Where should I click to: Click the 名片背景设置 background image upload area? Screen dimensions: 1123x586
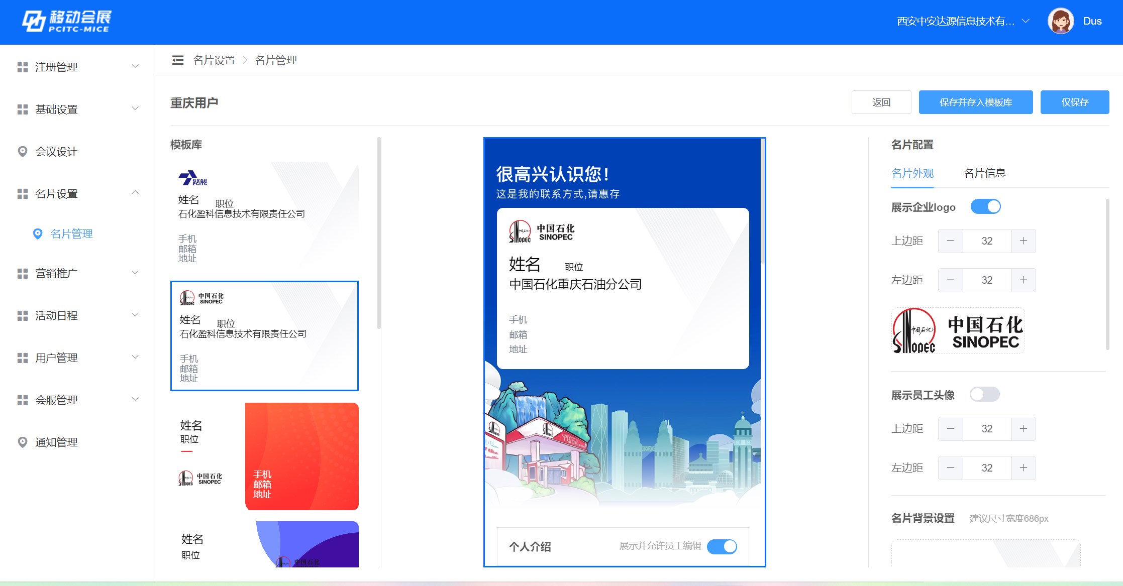pos(986,553)
